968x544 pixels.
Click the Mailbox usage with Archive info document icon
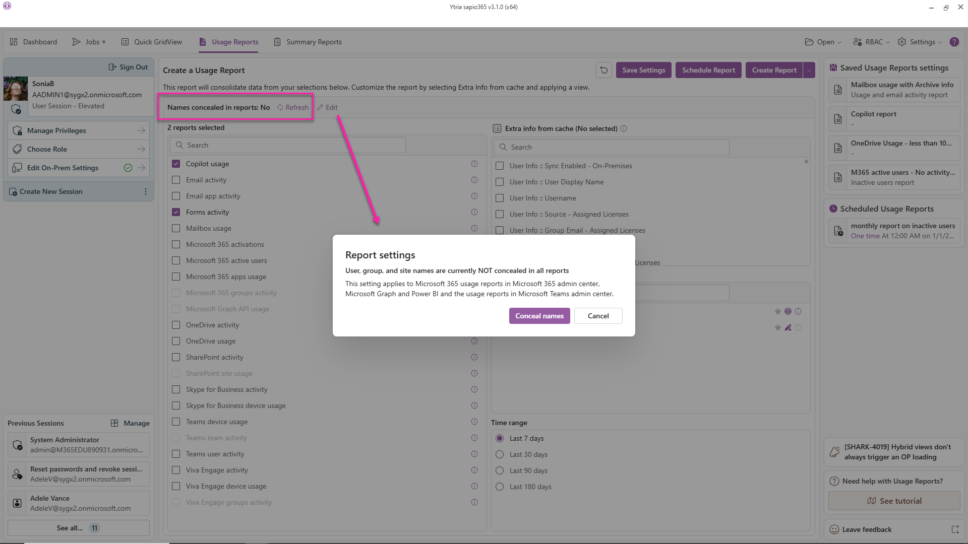click(838, 90)
